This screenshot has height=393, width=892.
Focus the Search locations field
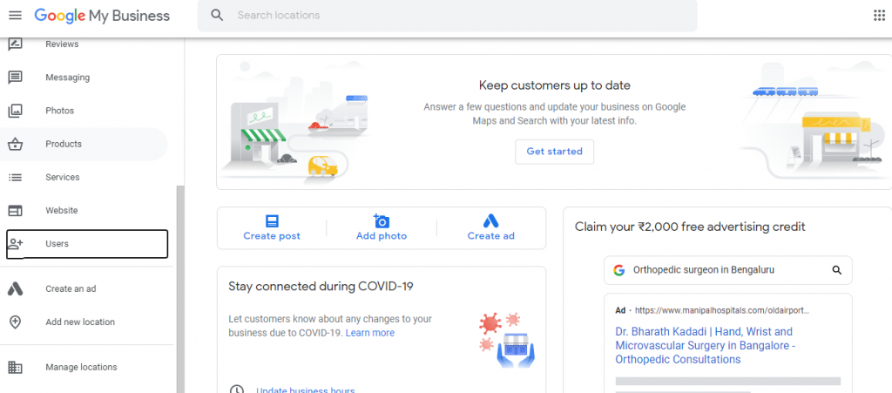447,16
